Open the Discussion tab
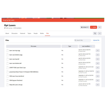 tap(14, 33)
